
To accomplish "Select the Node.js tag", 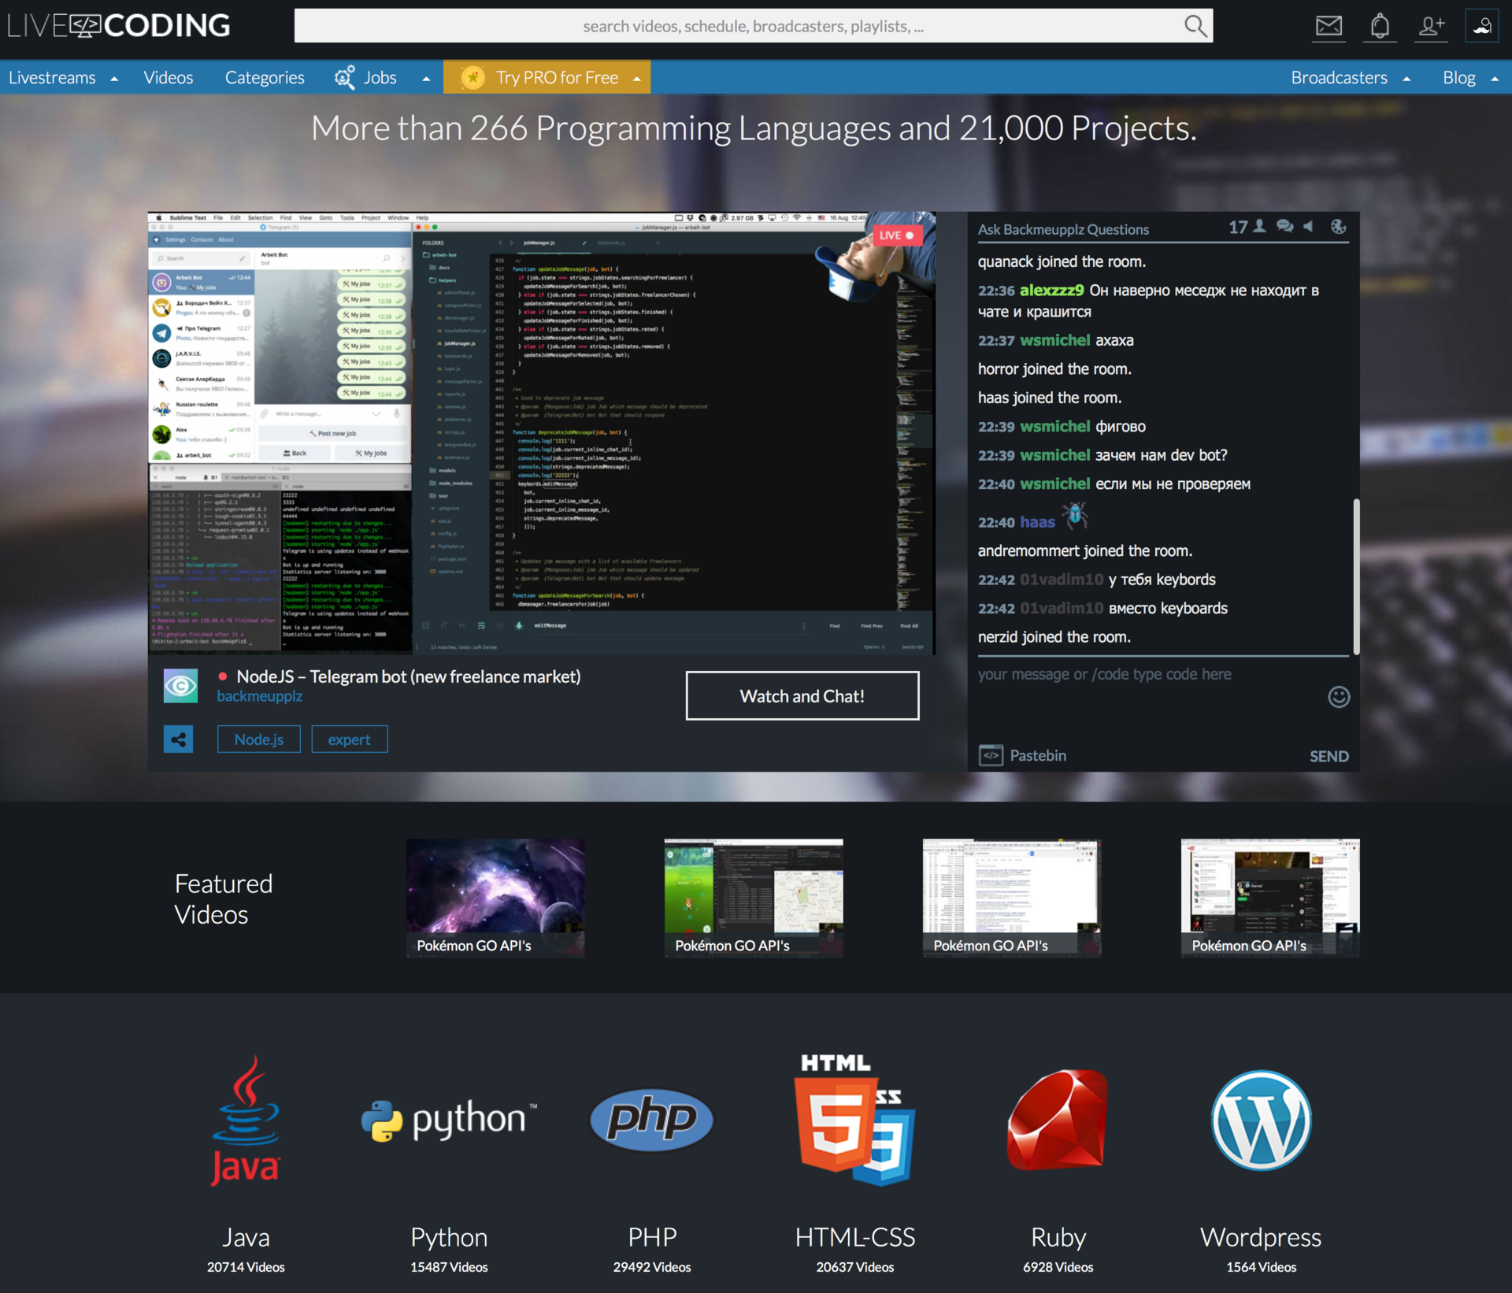I will coord(258,739).
